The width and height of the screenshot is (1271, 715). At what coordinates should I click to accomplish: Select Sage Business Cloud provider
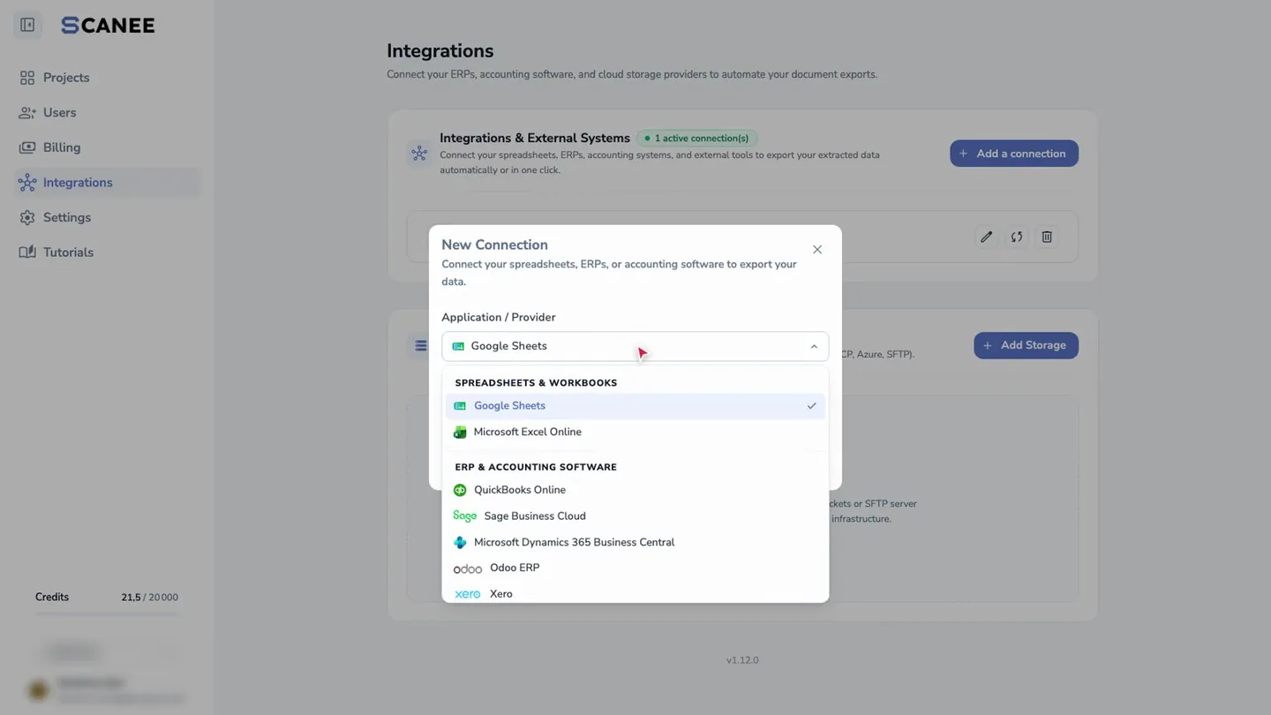[x=635, y=516]
